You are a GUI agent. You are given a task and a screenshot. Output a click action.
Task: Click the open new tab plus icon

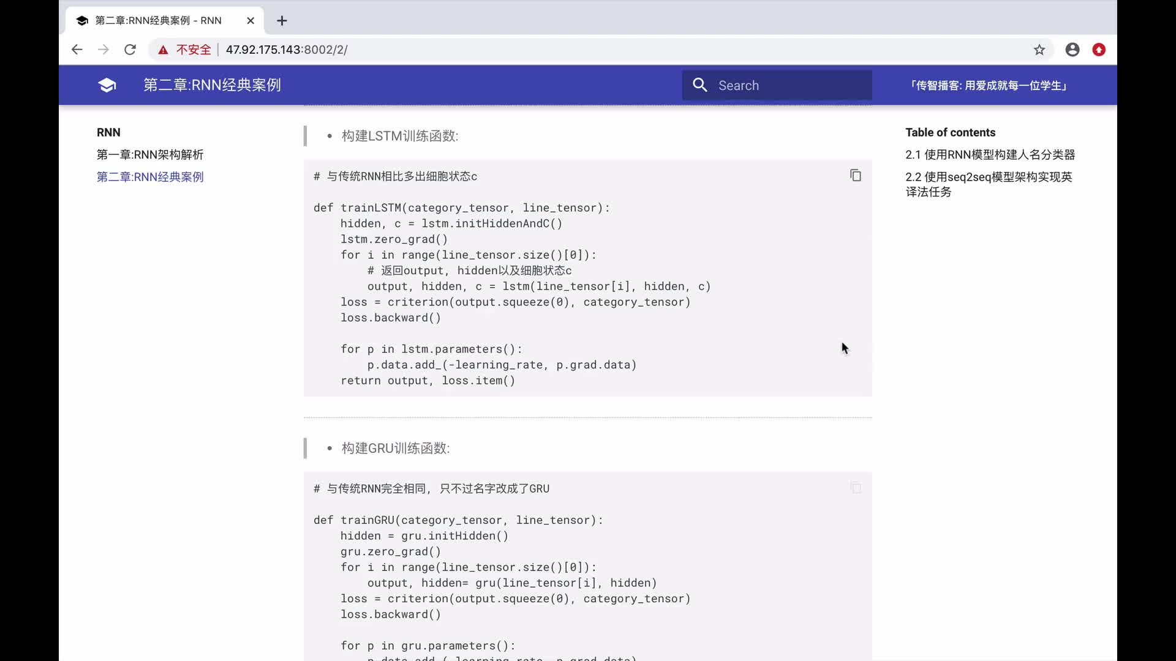(x=281, y=20)
